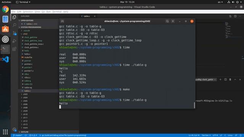244x137 pixels.
Task: Close the table.c editor tab
Action: [x=95, y=16]
